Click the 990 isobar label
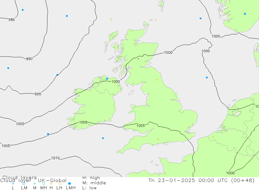The height and width of the screenshot is (190, 259). 29,59
